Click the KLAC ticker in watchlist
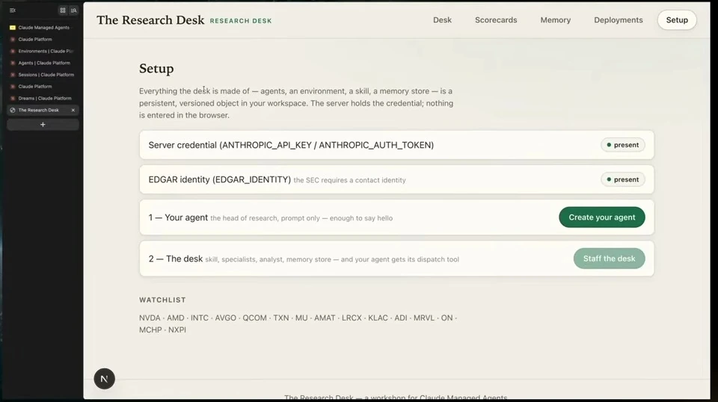This screenshot has height=402, width=718. [x=378, y=318]
